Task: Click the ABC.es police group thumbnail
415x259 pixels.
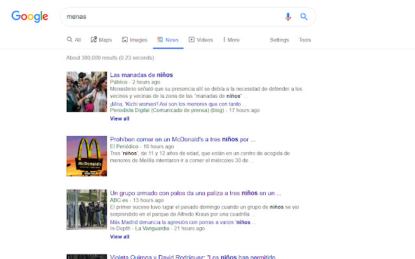Action: coord(87,210)
